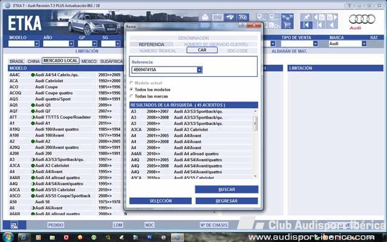The image size is (387, 242).
Task: Click the half-green dot beside Audi TT/TTS Coupe/Roadster
Action: coord(33,117)
